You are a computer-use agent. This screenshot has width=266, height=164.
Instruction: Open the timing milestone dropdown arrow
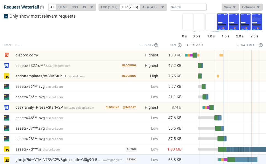pyautogui.click(x=163, y=7)
